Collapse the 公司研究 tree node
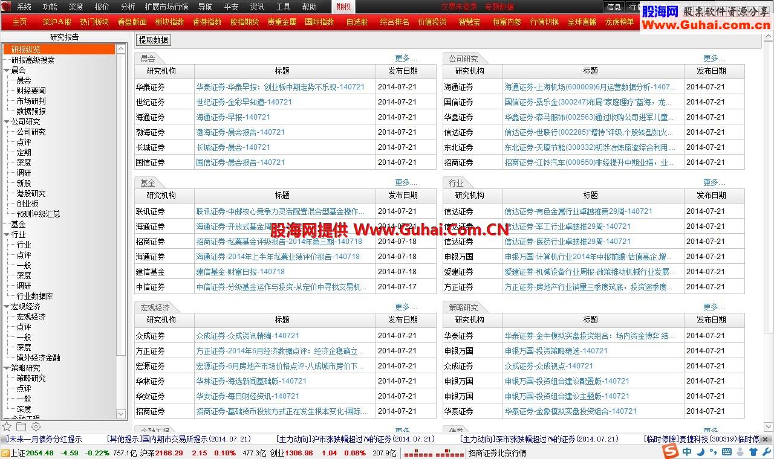 pos(6,121)
